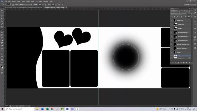The image size is (197, 111).
Task: Select the Eyedropper tool
Action: (2, 24)
